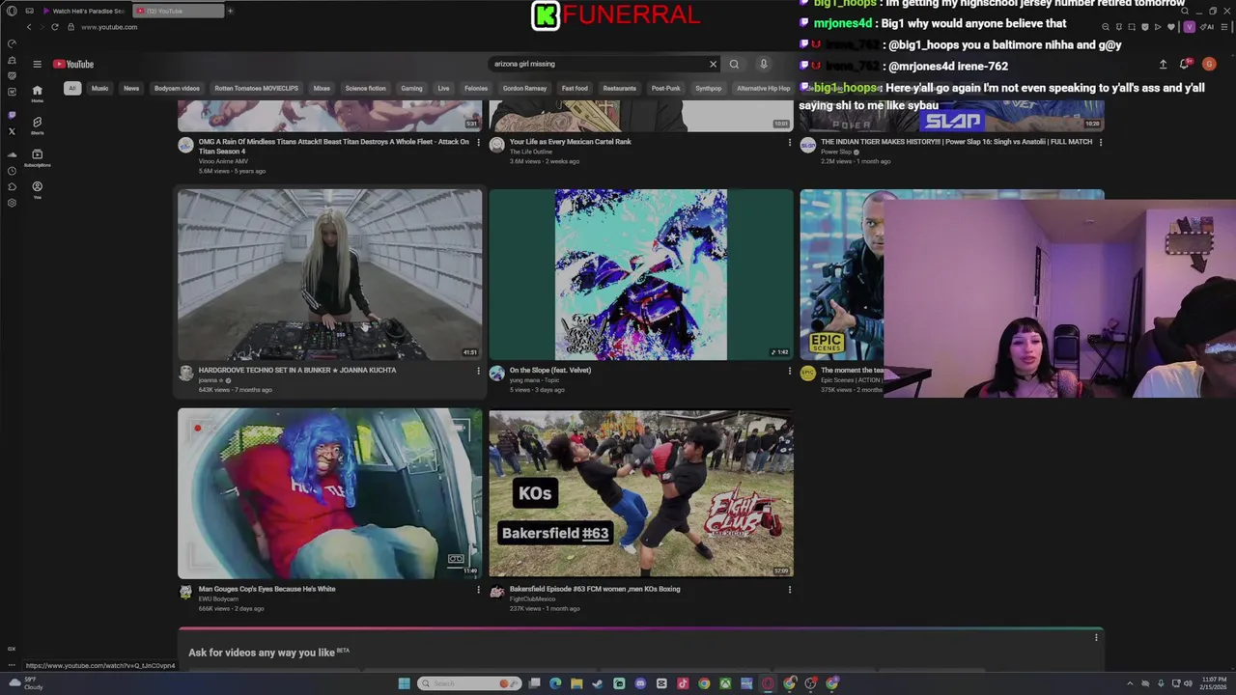Go back with the browser back arrow
1236x695 pixels.
point(29,27)
